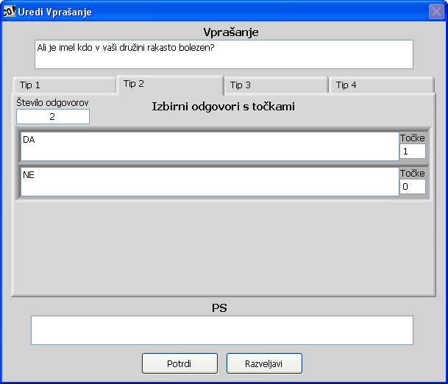This screenshot has height=384, width=448.
Task: Edit the NE answer text field
Action: click(210, 182)
